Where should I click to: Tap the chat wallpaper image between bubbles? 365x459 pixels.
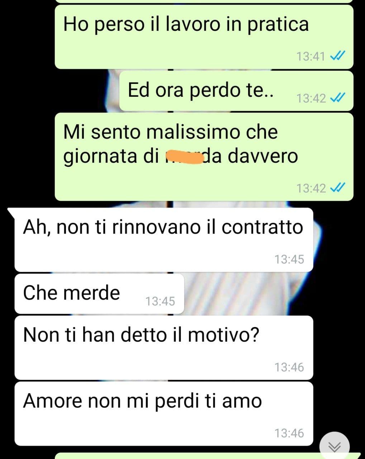point(251,294)
